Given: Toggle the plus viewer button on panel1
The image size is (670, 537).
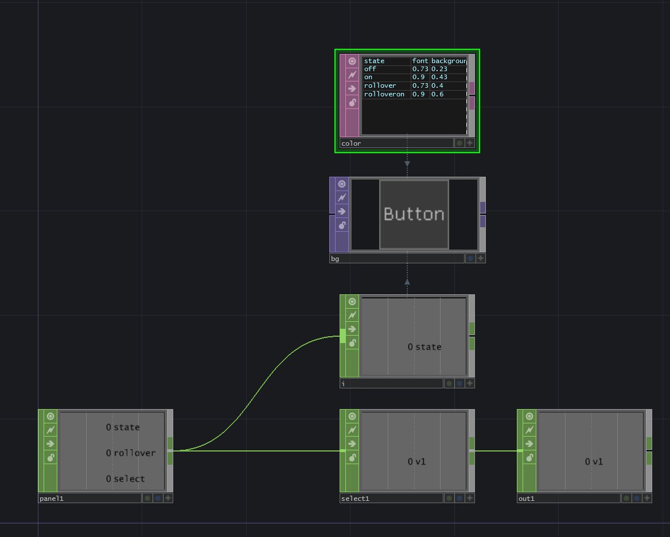Looking at the screenshot, I should coord(168,498).
